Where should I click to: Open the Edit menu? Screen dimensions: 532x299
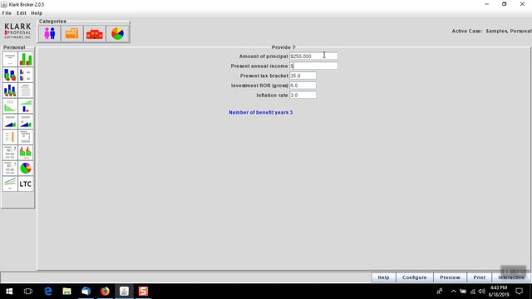(22, 13)
